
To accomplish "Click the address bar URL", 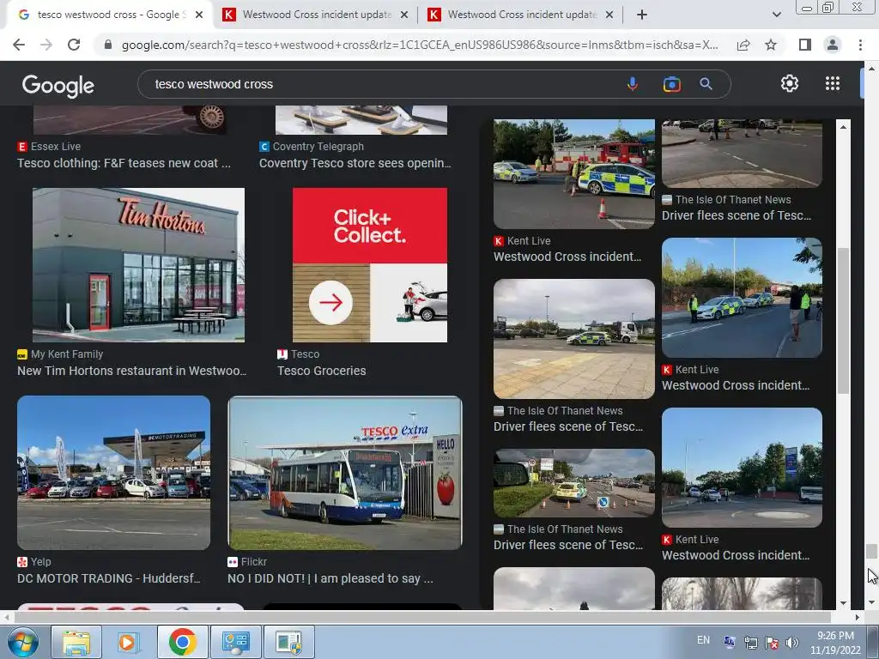I will (419, 45).
